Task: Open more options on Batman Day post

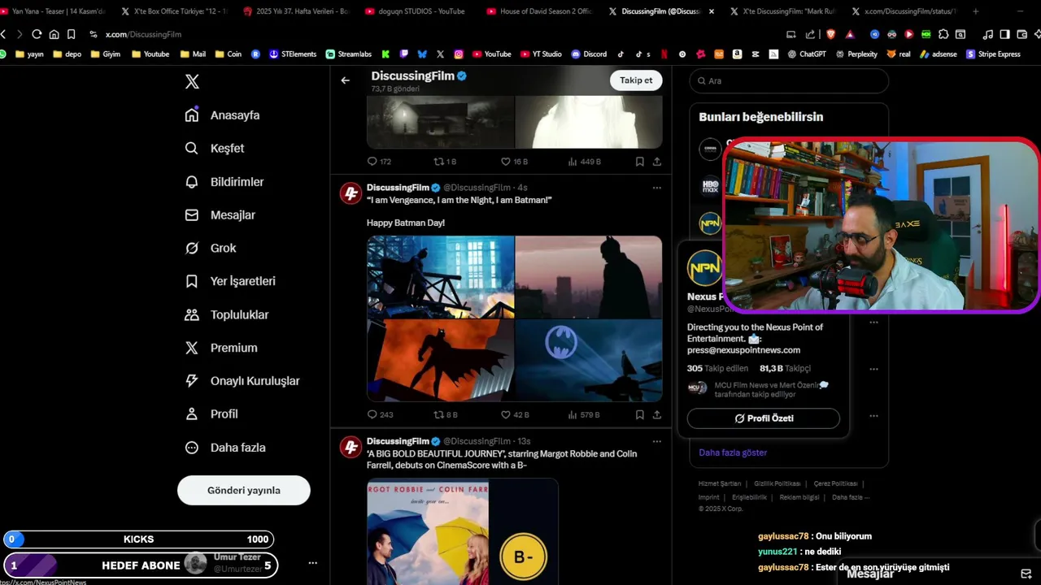Action: [656, 188]
